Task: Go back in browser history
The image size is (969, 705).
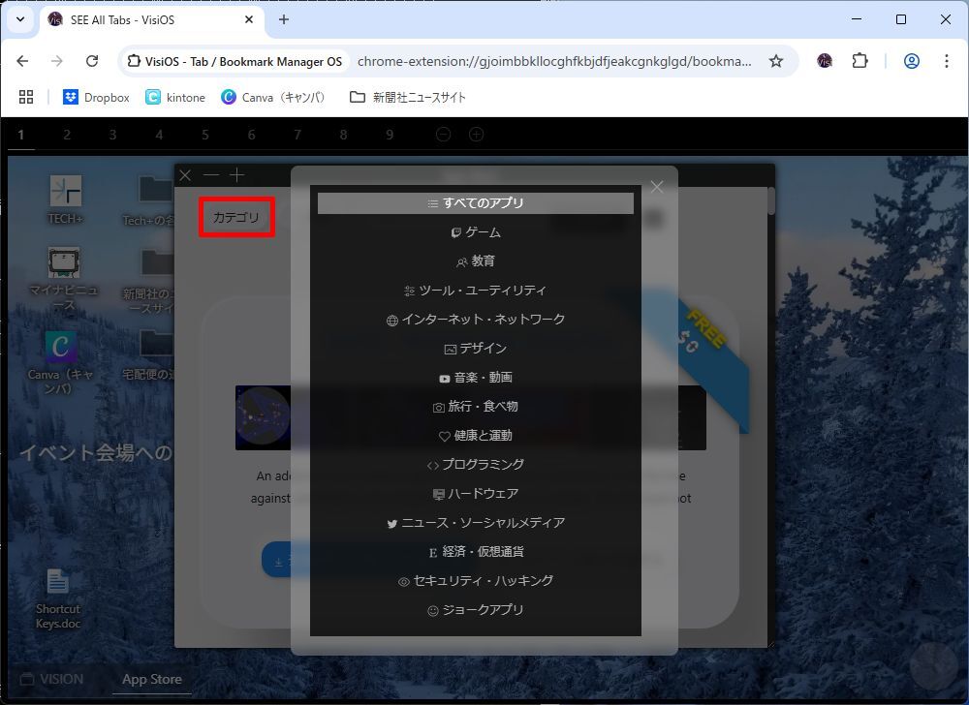Action: pyautogui.click(x=23, y=60)
